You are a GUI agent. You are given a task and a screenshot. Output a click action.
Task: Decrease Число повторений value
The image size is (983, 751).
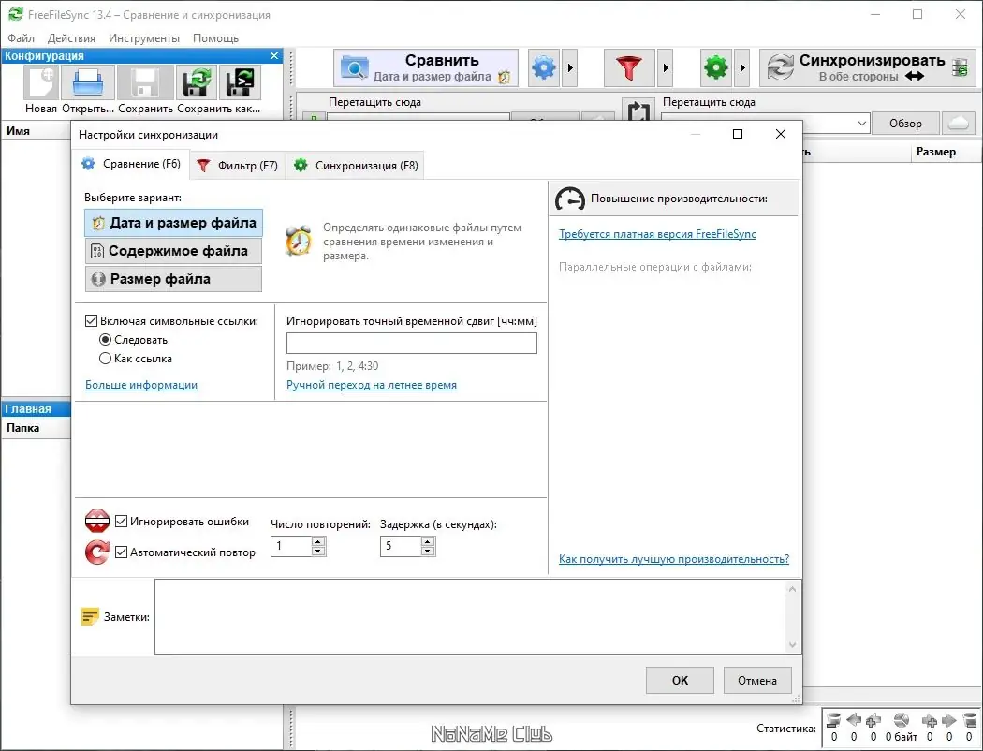click(318, 551)
